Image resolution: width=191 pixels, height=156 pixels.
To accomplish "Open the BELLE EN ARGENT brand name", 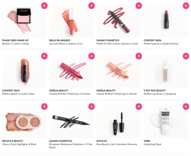I will 60,40.
